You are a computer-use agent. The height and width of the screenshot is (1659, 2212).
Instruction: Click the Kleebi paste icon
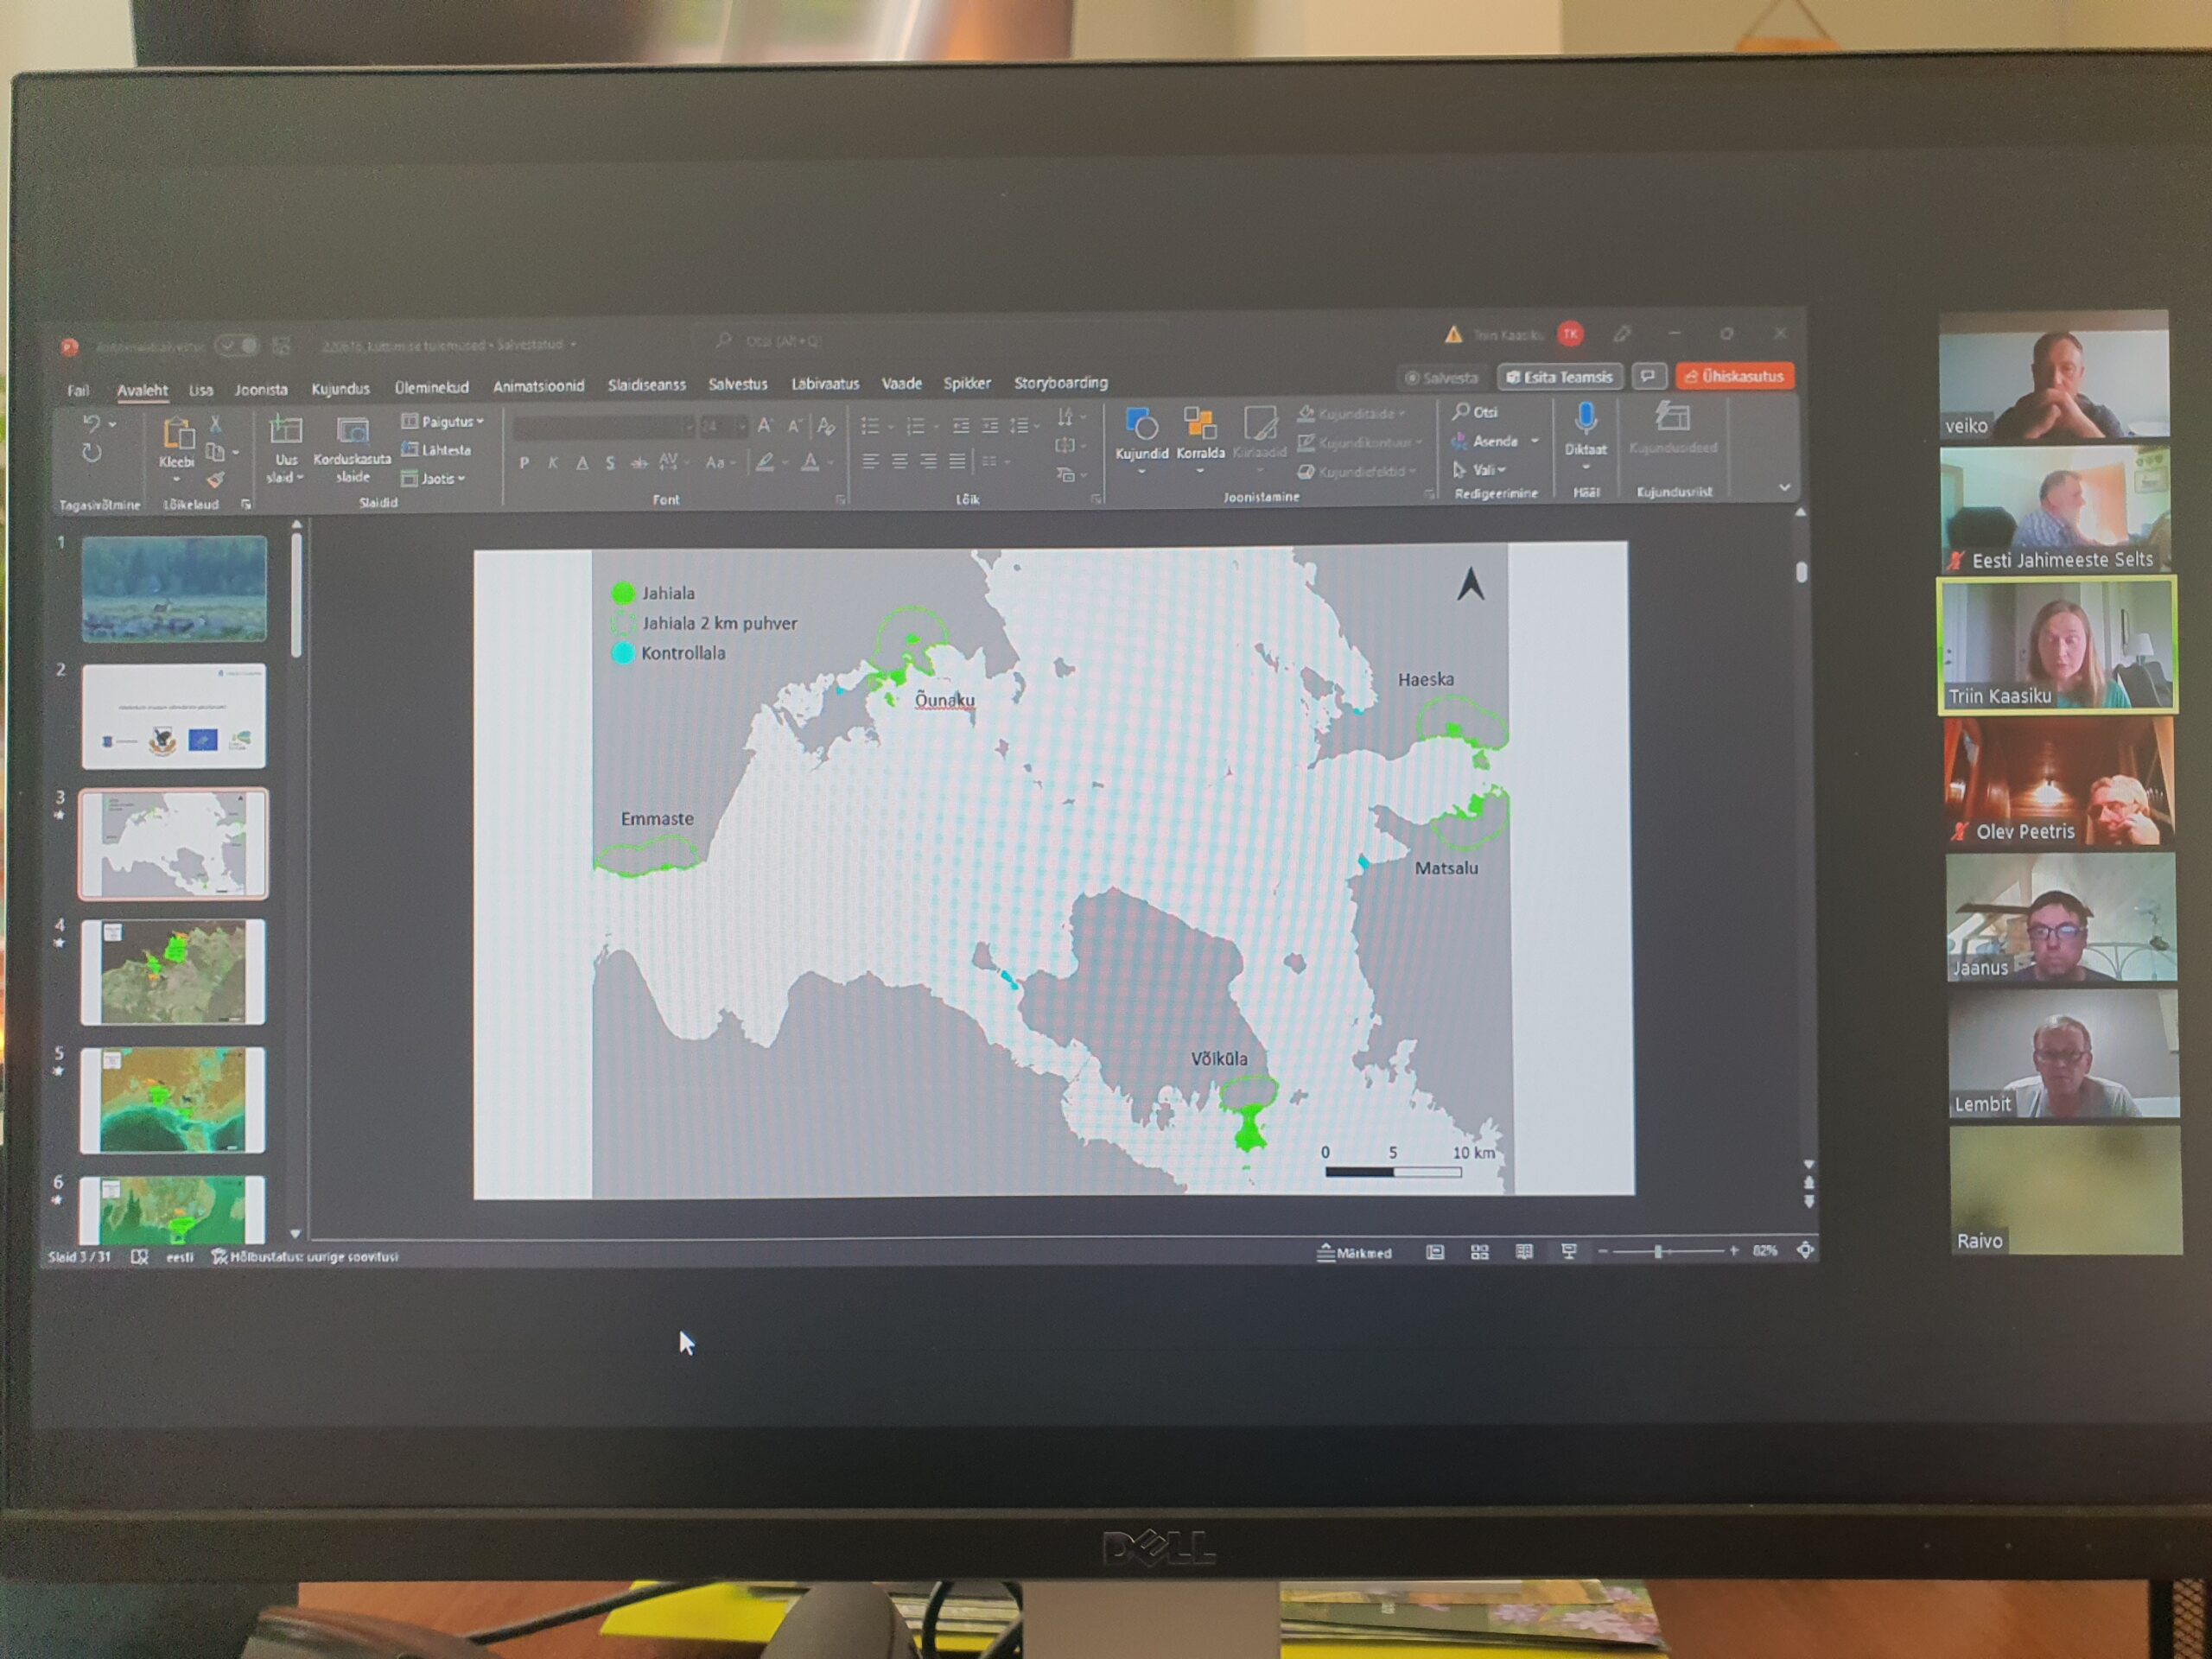(178, 435)
